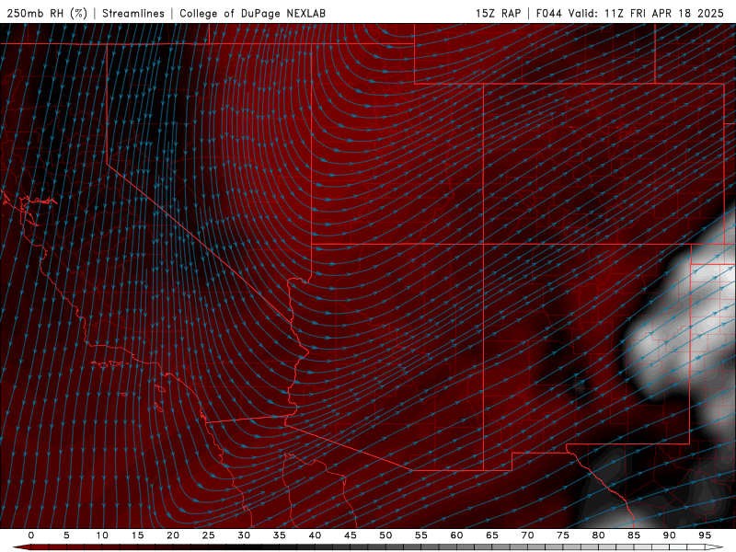Viewport: 736px width, 552px height.
Task: Click the colorbar tick label '90'
Action: [669, 535]
